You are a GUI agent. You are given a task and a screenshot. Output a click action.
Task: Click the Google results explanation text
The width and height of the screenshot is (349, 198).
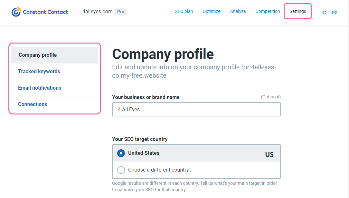pyautogui.click(x=194, y=186)
